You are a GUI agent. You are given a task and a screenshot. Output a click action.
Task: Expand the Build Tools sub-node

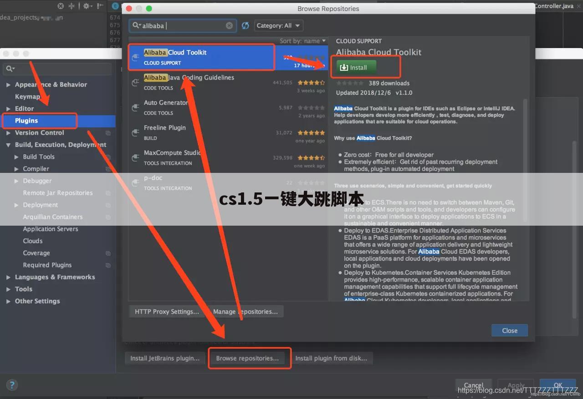click(17, 157)
